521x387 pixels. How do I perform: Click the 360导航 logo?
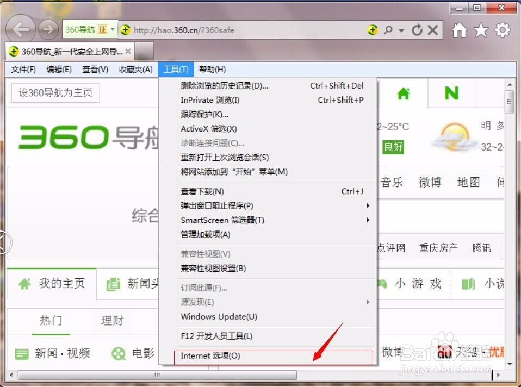tap(88, 137)
